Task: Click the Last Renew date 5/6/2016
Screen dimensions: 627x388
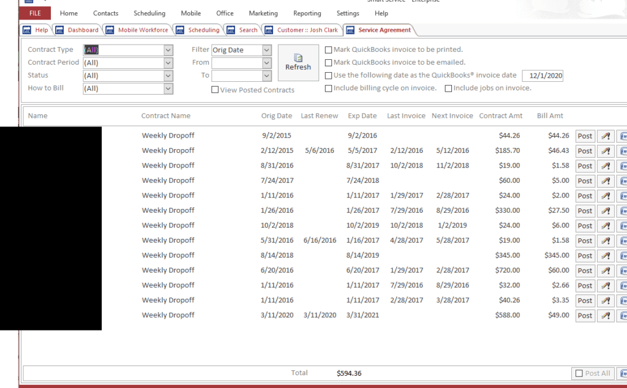Action: [x=320, y=150]
